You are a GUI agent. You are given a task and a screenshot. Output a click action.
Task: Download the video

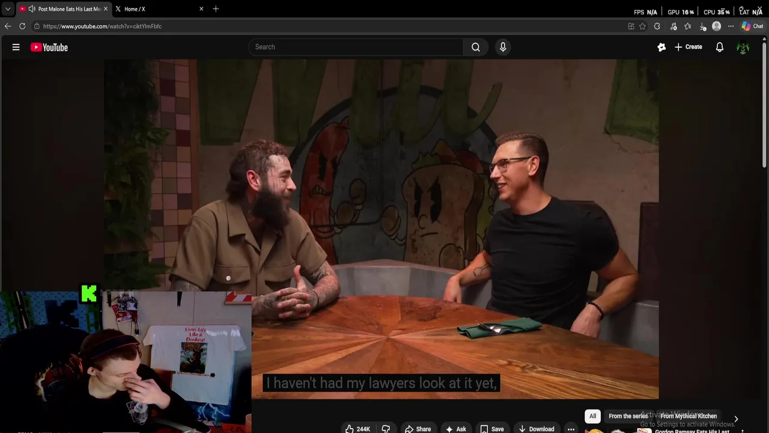coord(536,429)
